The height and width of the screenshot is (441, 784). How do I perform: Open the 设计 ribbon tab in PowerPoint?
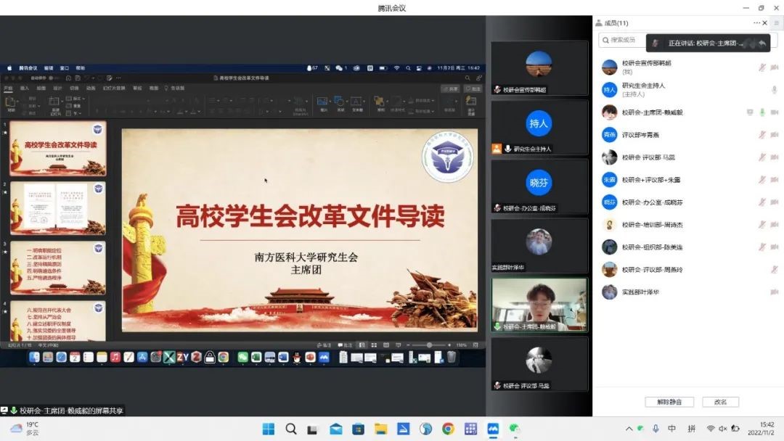[x=57, y=88]
